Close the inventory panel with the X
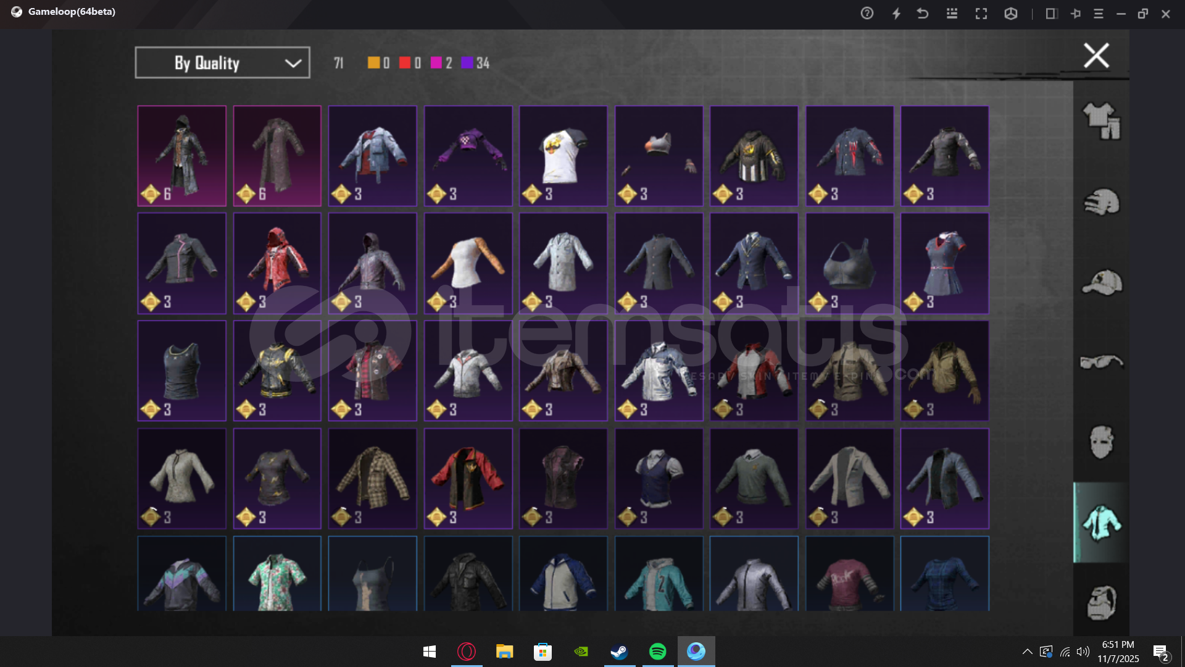The image size is (1185, 667). coord(1096,56)
